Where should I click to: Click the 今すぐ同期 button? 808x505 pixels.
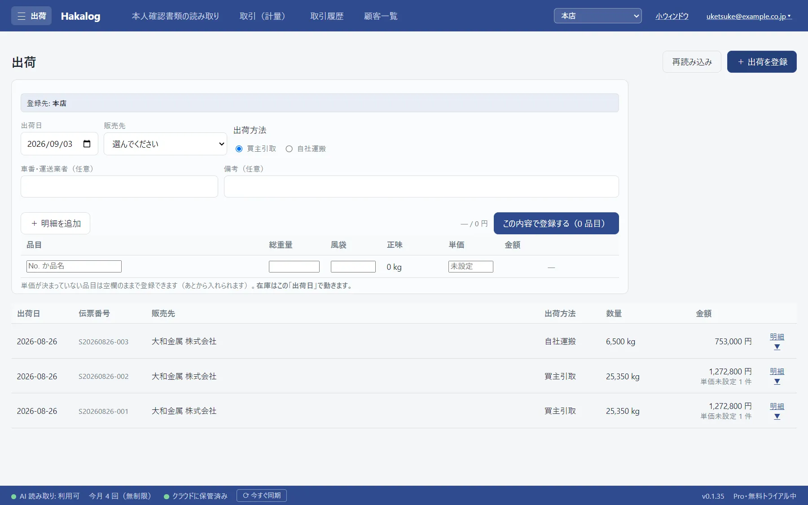tap(262, 496)
